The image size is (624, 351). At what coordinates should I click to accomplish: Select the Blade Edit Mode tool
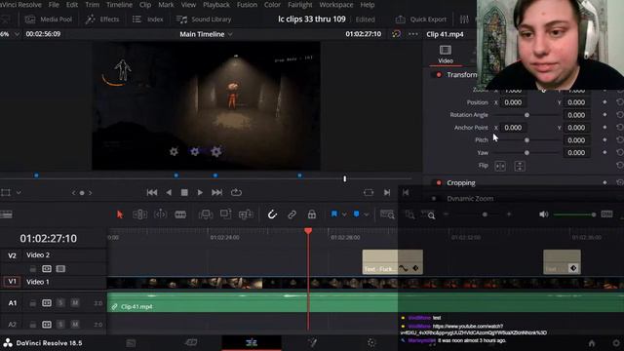tap(180, 214)
